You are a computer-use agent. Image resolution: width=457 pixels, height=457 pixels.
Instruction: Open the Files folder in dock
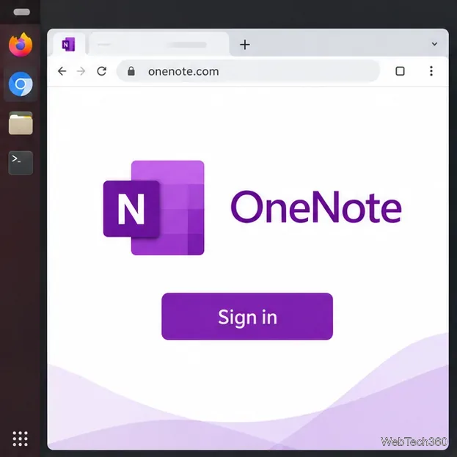coord(21,123)
